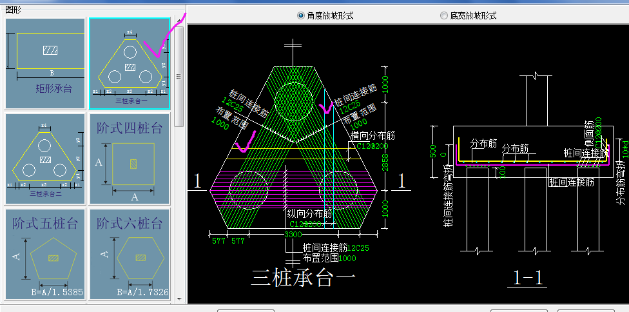This screenshot has height=312, width=629.
Task: Edit the 1000 dimension above 2858
Action: [x=385, y=84]
